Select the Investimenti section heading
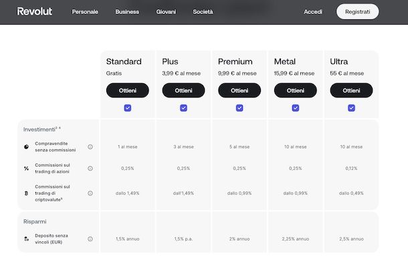The width and height of the screenshot is (408, 262). pyautogui.click(x=42, y=129)
